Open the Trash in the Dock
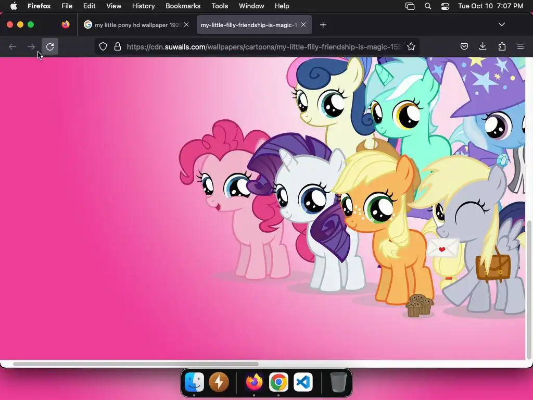533x400 pixels. [x=338, y=382]
